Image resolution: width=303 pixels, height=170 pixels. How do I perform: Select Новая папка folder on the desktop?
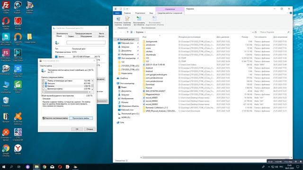pos(30,38)
